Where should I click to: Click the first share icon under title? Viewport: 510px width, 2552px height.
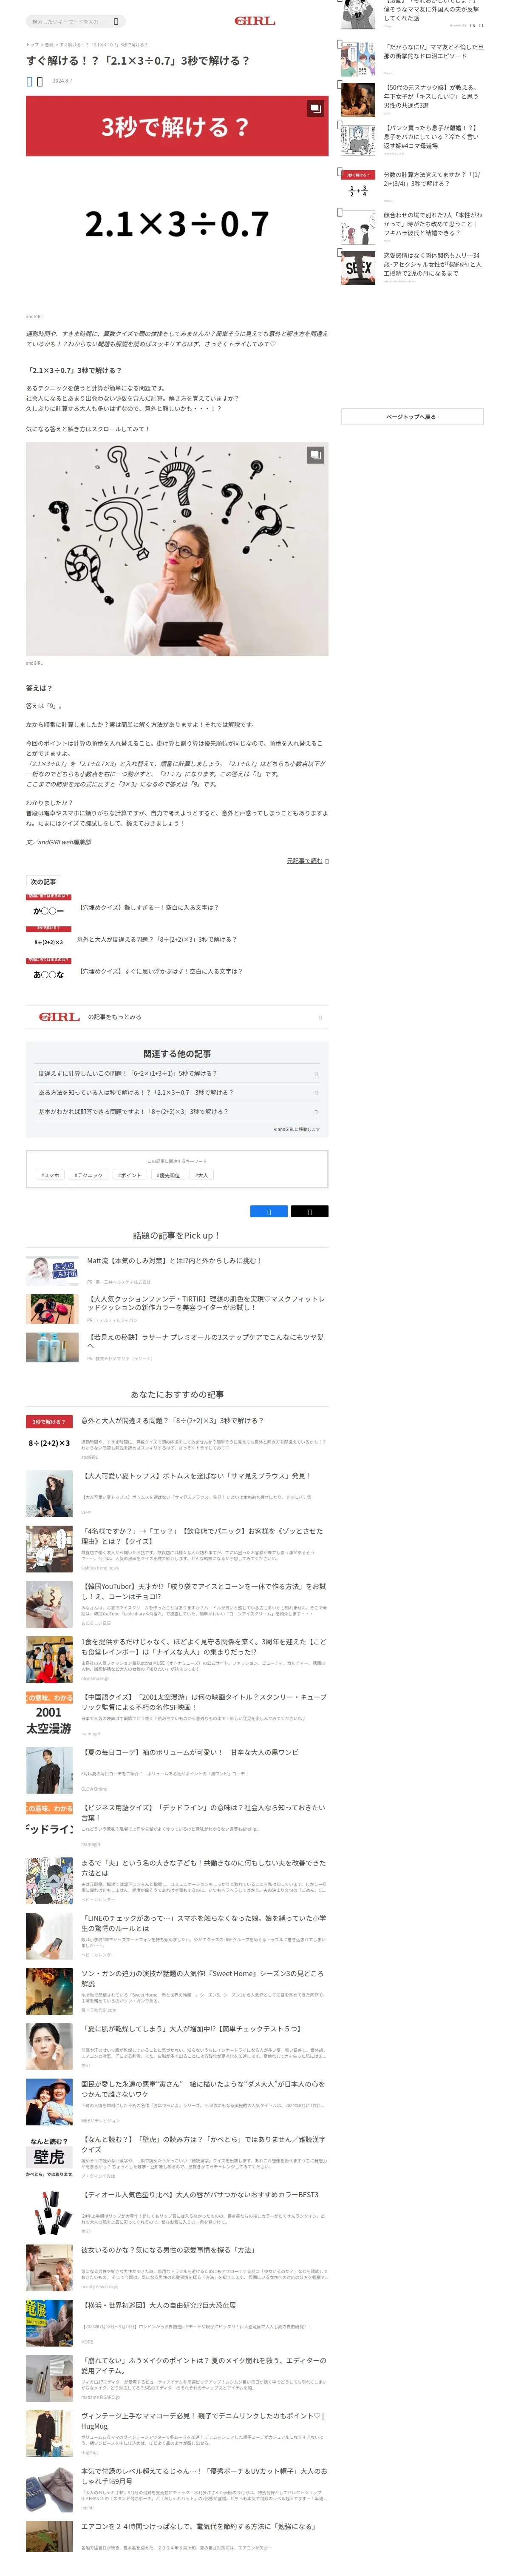[x=30, y=81]
